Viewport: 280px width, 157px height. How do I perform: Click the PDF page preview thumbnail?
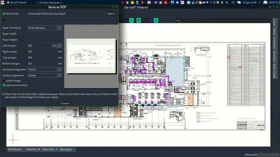click(91, 56)
